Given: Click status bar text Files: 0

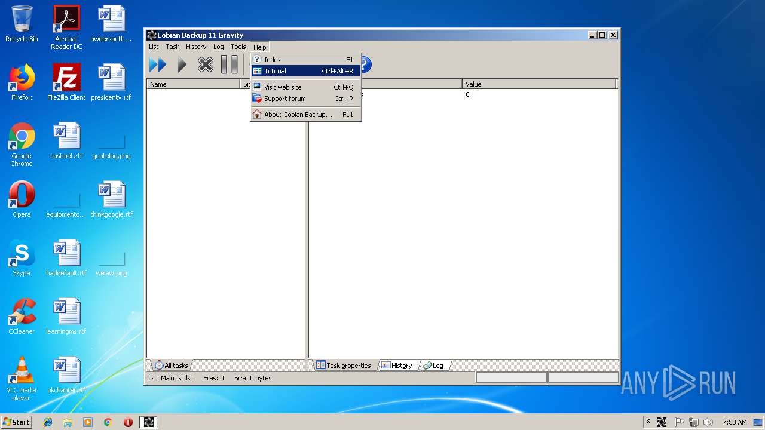Looking at the screenshot, I should tap(213, 378).
